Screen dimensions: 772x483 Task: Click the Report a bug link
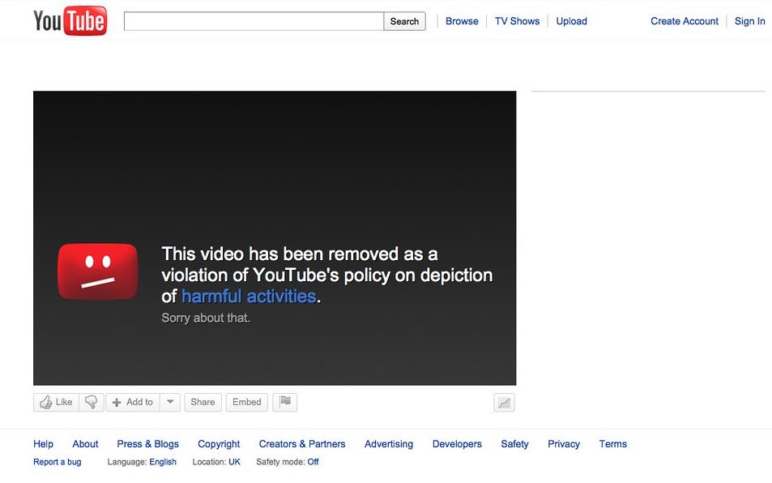[x=58, y=462]
